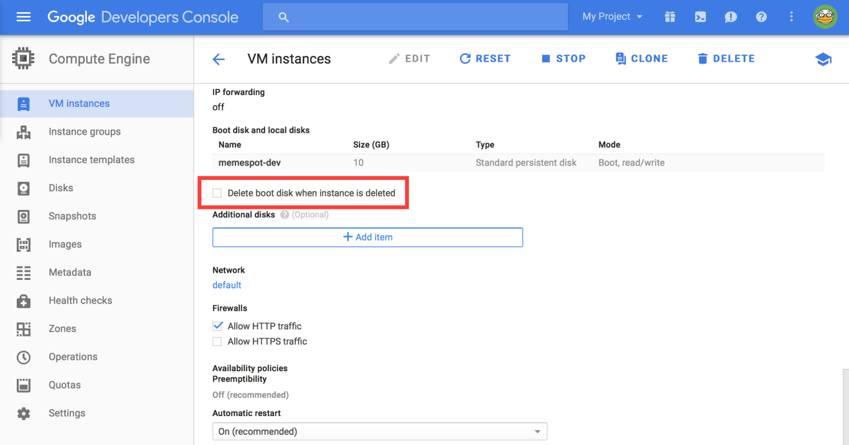Activate Cloud Shell terminal icon
Viewport: 849px width, 445px height.
[700, 17]
